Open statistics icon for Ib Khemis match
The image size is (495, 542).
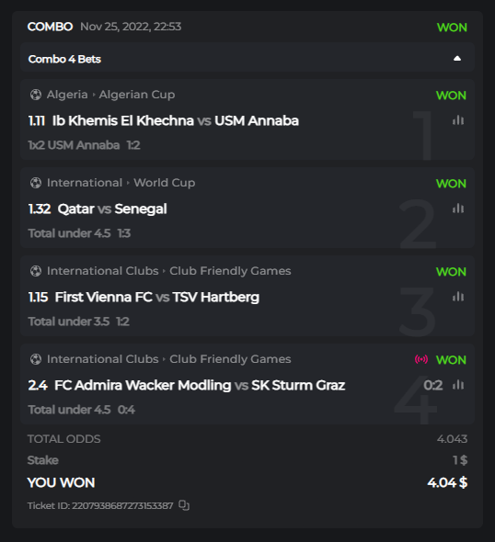point(458,120)
